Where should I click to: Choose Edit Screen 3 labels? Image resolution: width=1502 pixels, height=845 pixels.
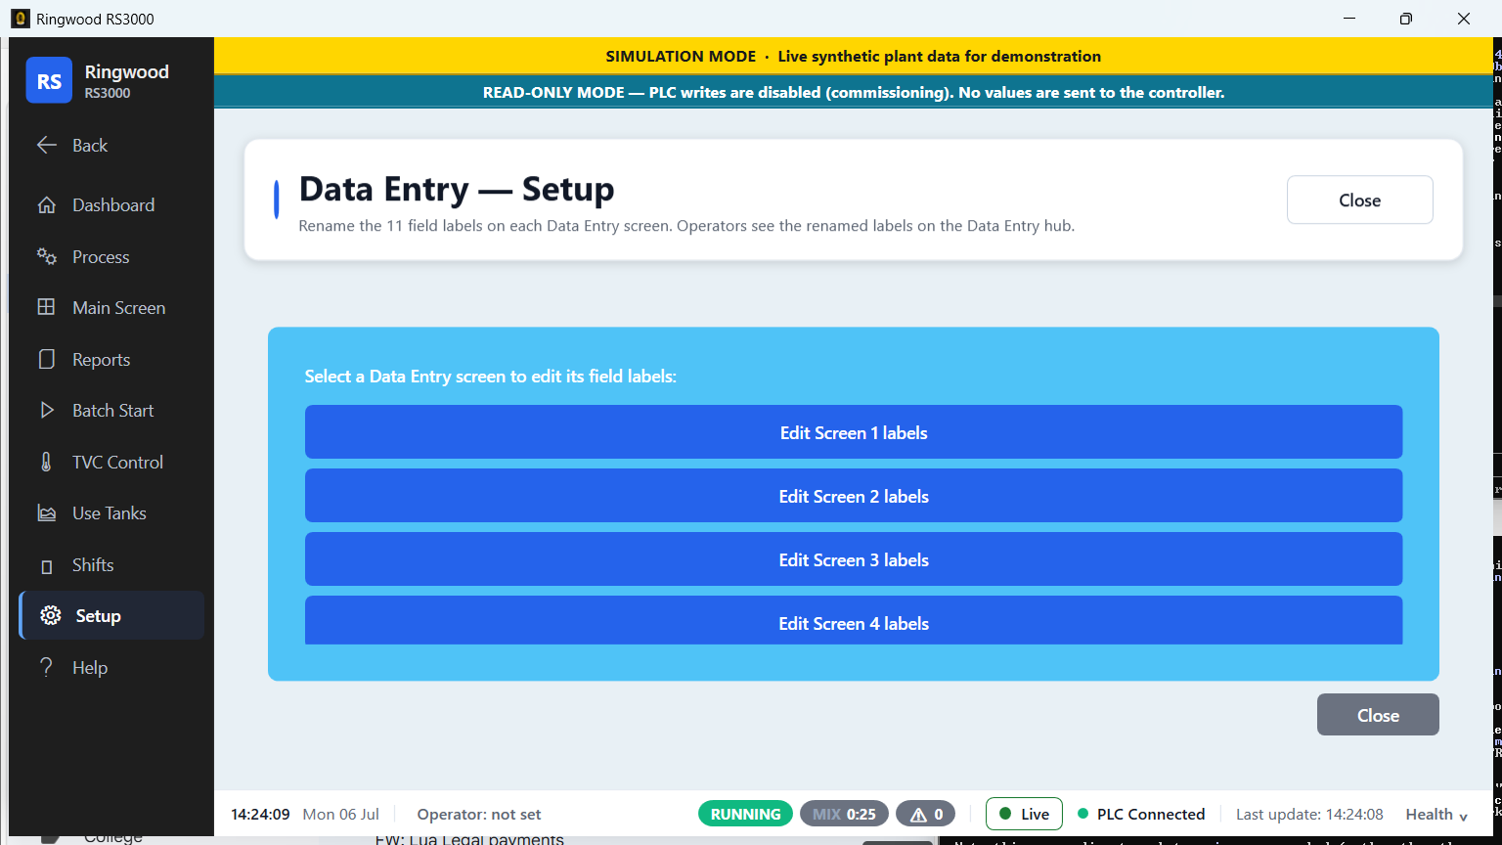click(x=854, y=559)
